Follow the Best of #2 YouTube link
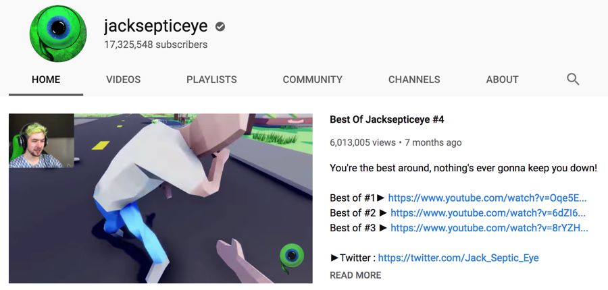608x290 pixels. 488,213
